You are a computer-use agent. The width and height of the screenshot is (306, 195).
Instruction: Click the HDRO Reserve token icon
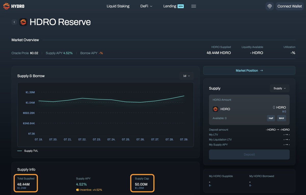point(23,22)
